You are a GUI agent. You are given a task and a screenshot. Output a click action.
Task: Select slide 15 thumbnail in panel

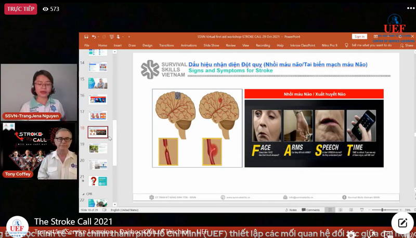tap(98, 83)
